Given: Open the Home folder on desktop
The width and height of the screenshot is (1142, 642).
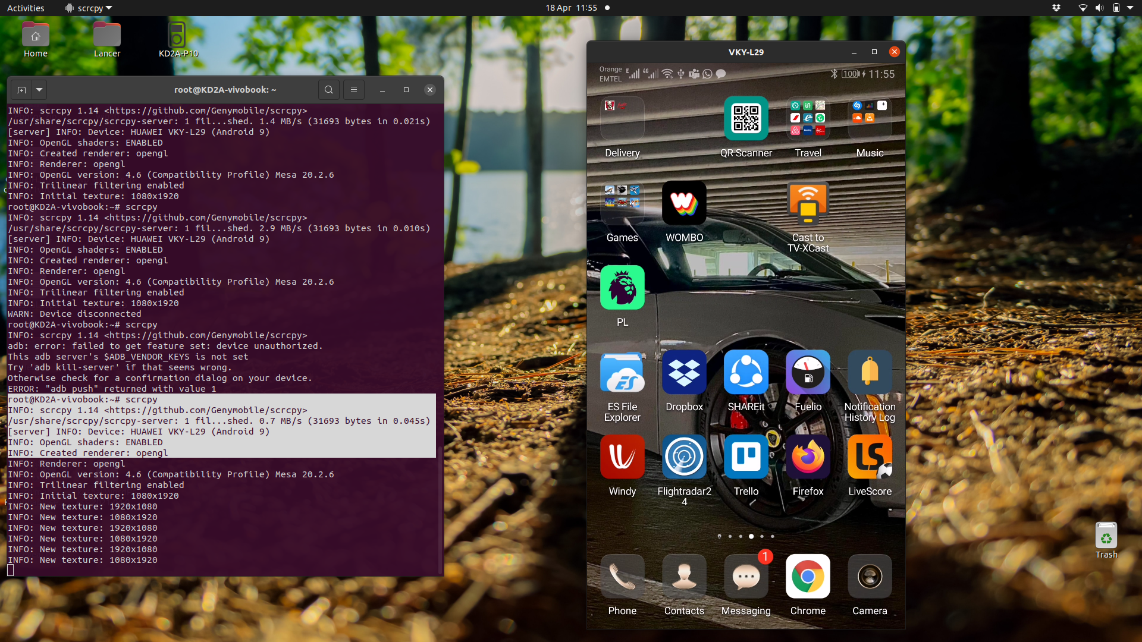Looking at the screenshot, I should (36, 40).
